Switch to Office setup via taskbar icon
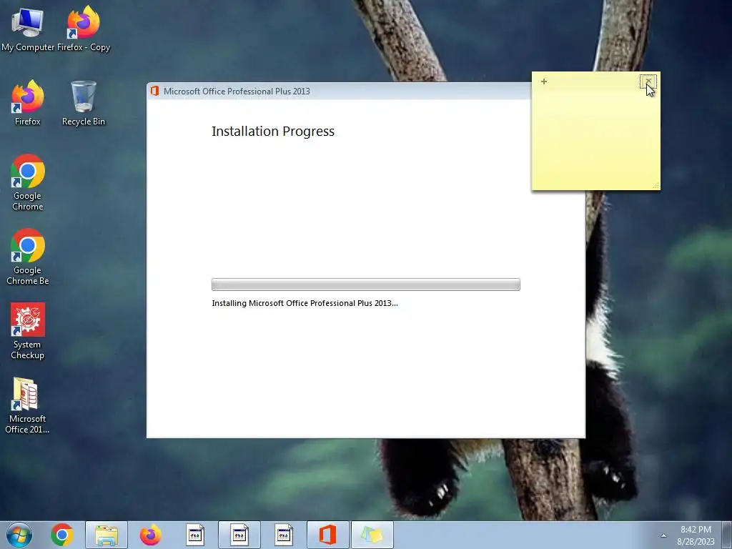Screen dimensions: 732x549 (327, 535)
